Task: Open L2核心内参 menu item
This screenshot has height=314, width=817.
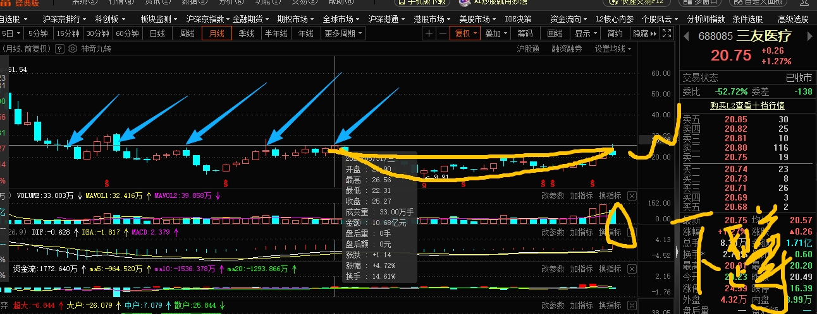Action: 614,20
